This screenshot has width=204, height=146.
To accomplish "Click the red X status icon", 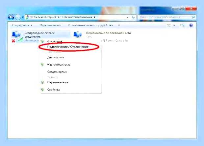I will [13, 41].
